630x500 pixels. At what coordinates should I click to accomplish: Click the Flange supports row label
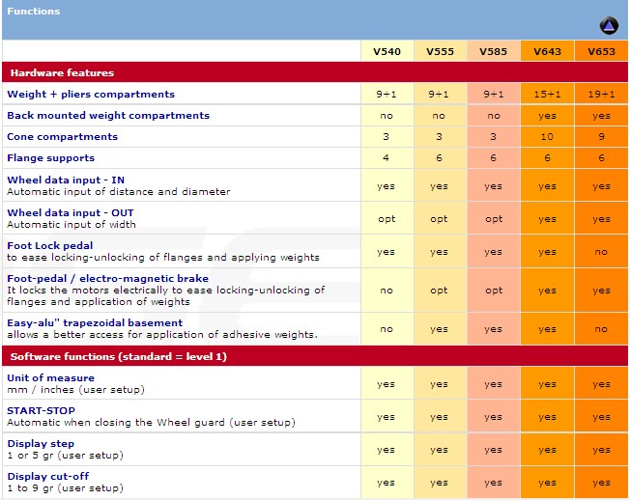[x=50, y=158]
